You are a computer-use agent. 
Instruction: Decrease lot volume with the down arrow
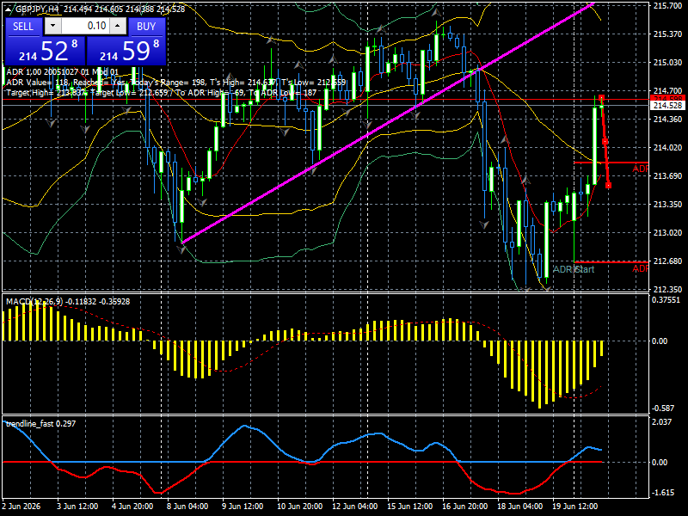(52, 27)
